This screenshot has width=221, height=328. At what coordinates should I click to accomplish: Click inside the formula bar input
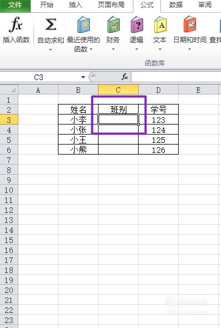tap(176, 77)
